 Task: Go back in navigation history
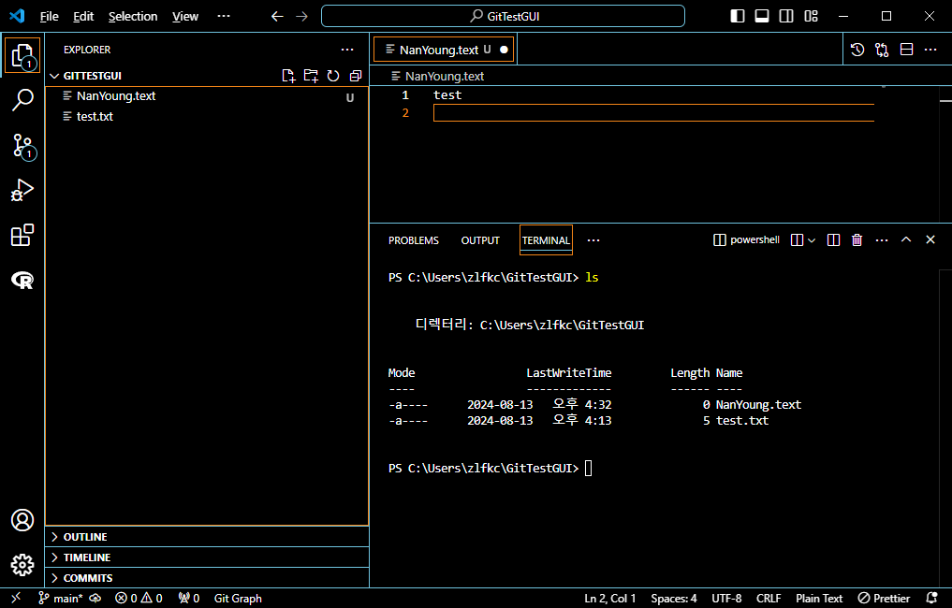[x=277, y=17]
